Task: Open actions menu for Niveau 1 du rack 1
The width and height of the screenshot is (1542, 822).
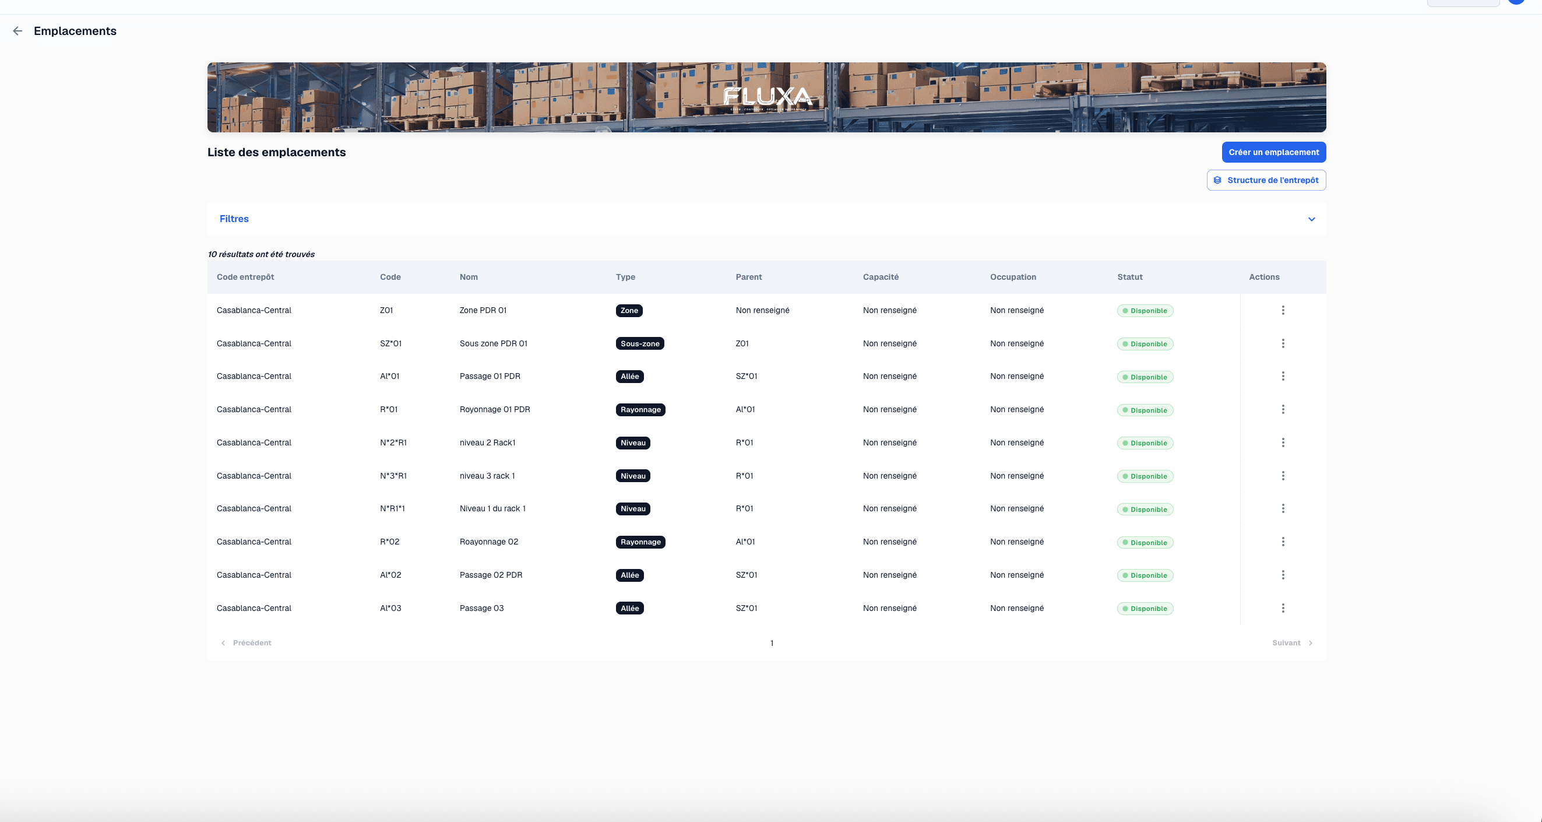Action: tap(1283, 509)
